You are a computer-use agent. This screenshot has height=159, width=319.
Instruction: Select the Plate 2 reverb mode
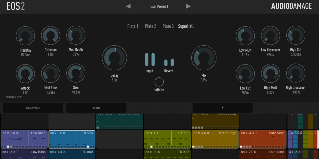(x=150, y=26)
